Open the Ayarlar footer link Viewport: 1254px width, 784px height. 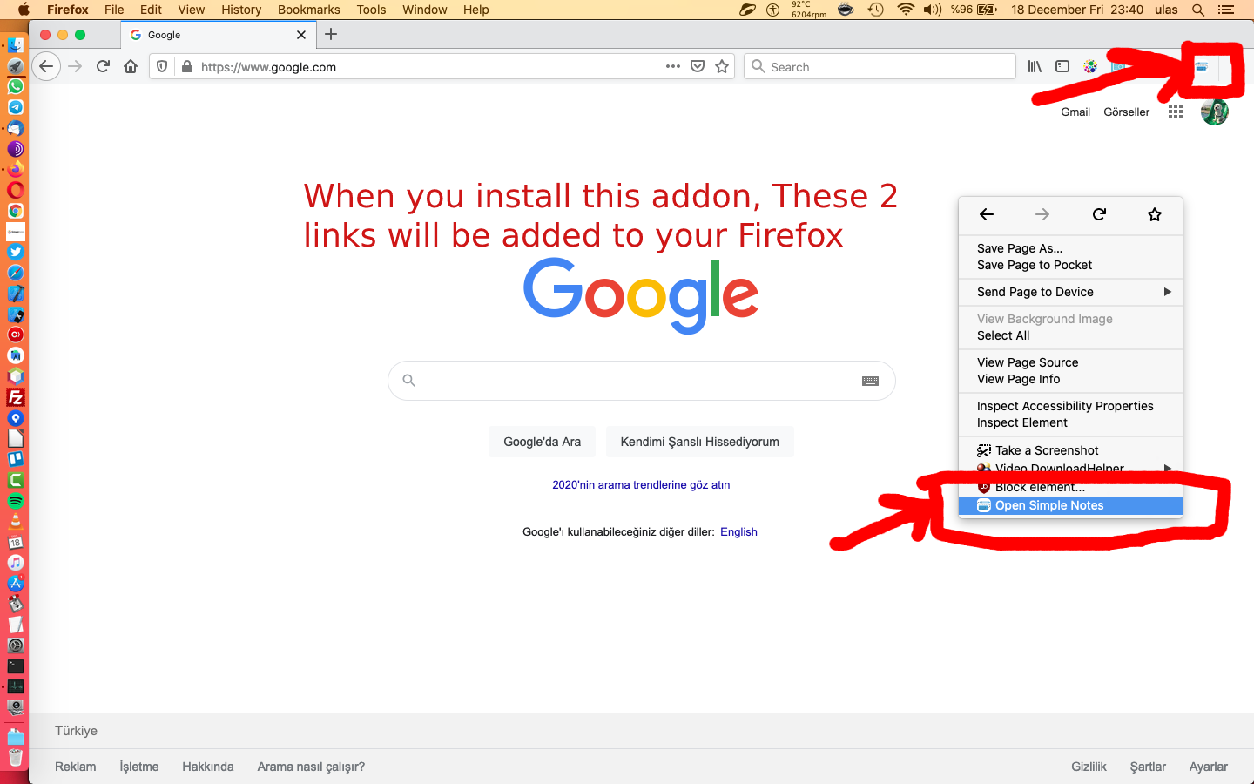pyautogui.click(x=1209, y=767)
